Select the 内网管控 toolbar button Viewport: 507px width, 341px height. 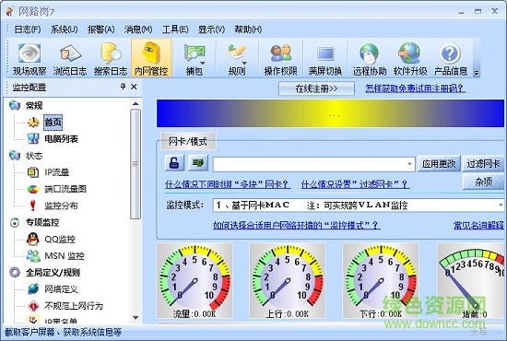(x=151, y=58)
